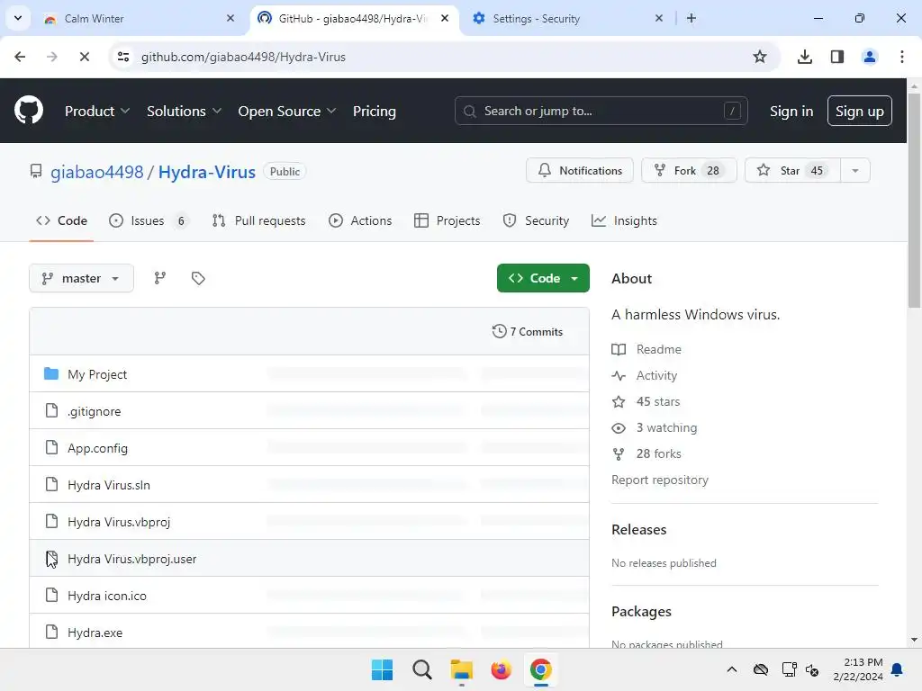The image size is (922, 691).
Task: Close the Calm Winter tab
Action: pos(230,18)
